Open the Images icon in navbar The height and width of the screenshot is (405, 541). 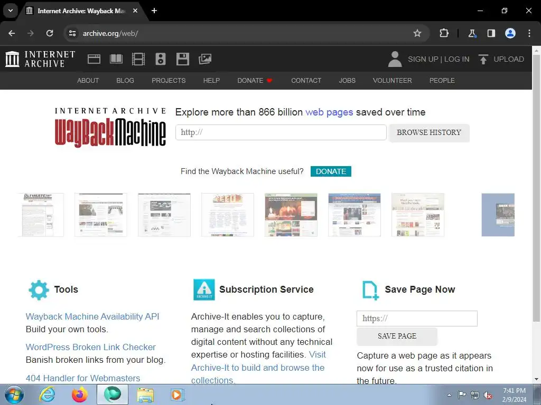(205, 59)
